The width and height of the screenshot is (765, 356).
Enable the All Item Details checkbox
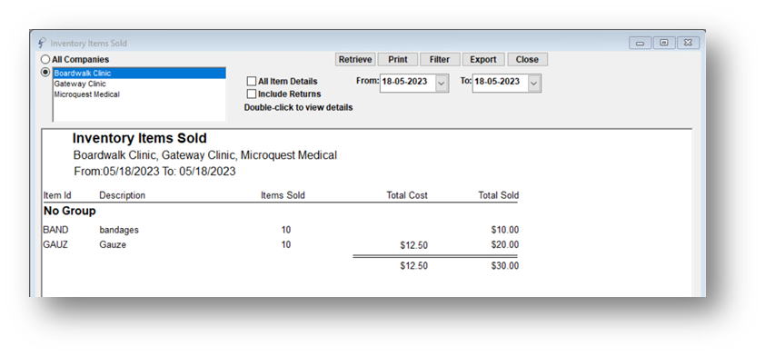tap(252, 82)
